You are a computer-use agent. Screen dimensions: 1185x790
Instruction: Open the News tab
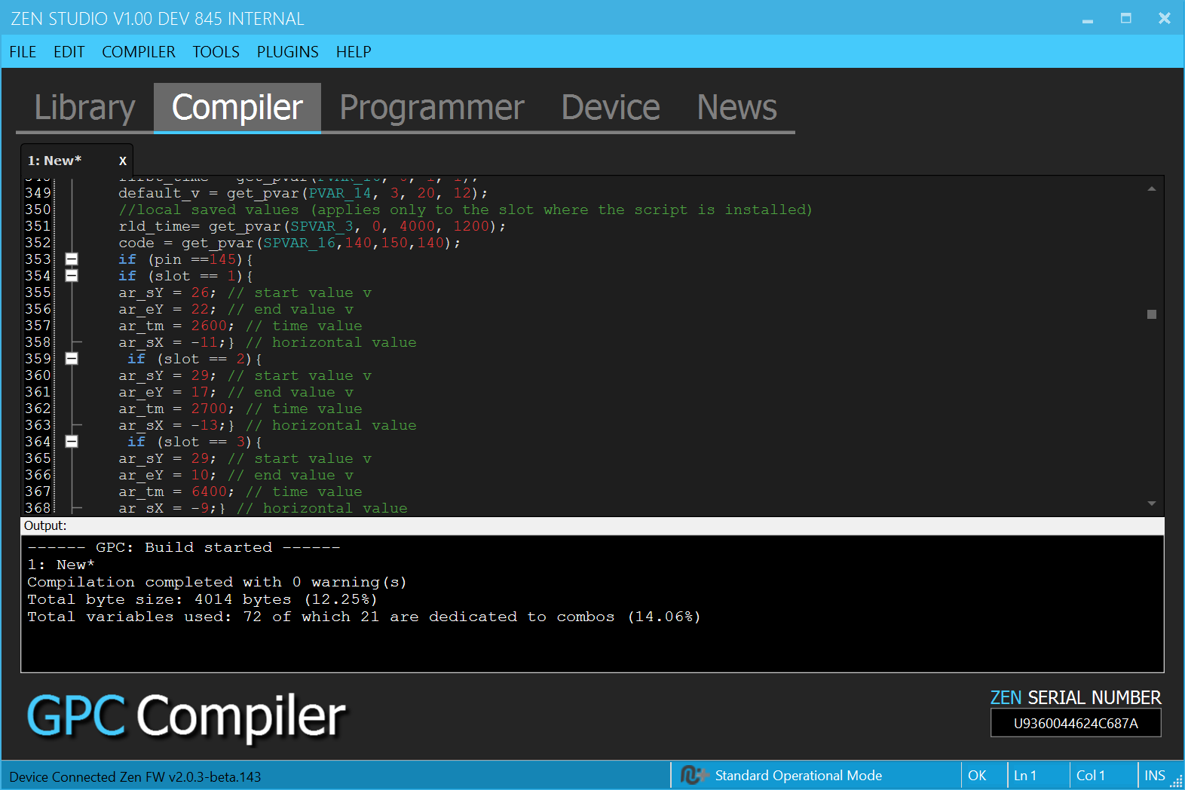737,108
